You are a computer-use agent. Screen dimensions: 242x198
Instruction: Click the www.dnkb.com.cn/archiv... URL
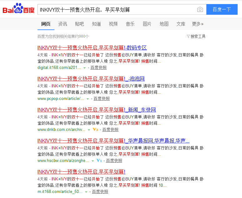[x=61, y=130]
